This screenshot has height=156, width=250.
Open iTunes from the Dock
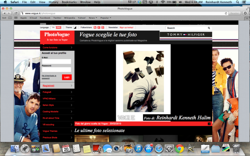[138, 148]
